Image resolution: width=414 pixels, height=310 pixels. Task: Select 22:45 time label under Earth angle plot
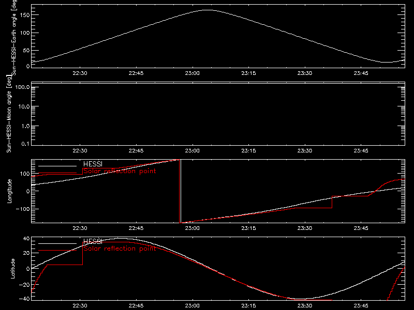136,73
